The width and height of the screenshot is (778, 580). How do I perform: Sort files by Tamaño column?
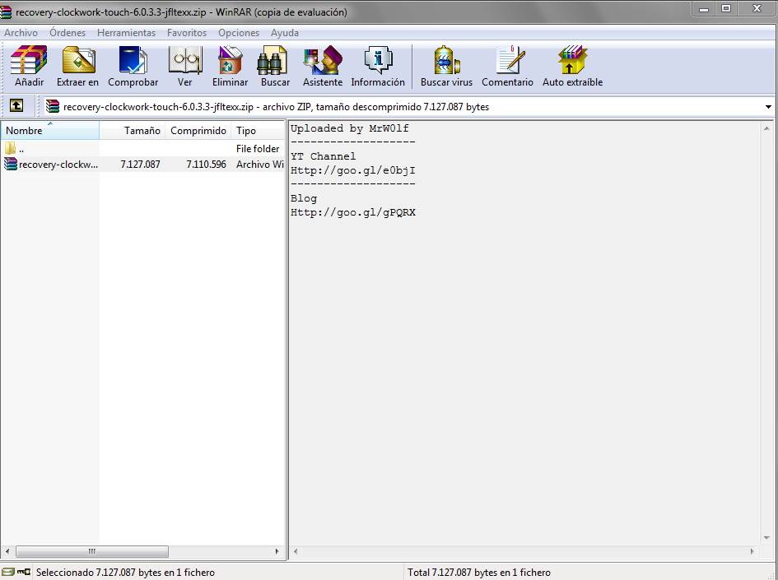(x=133, y=130)
